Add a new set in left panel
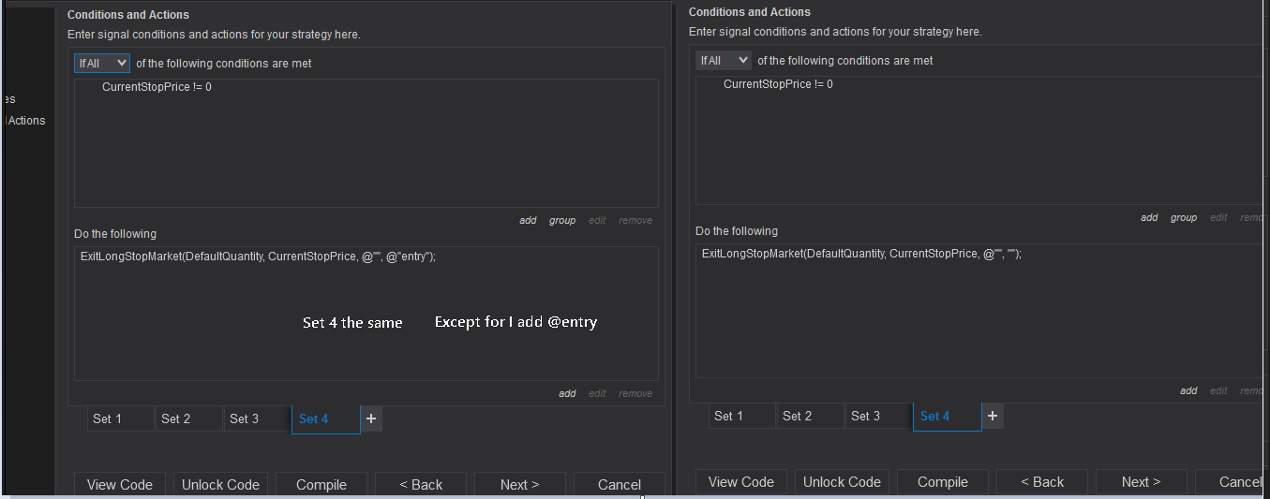1270x499 pixels. (x=371, y=419)
